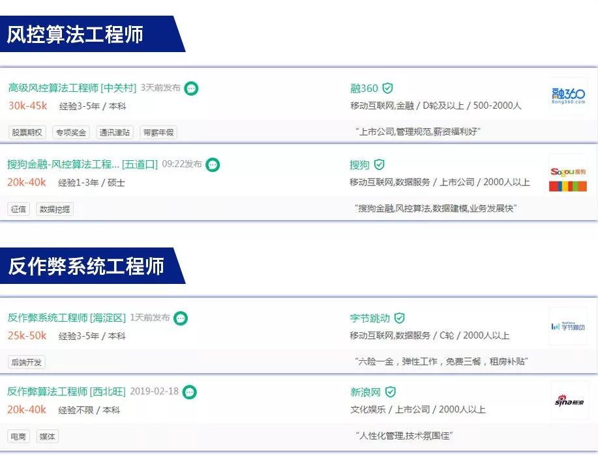The image size is (598, 465).
Task: Open company link 新浪网
Action: [x=365, y=392]
